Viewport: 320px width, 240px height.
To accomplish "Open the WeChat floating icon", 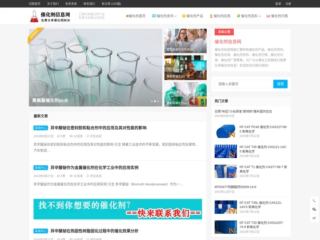I will click(x=314, y=209).
